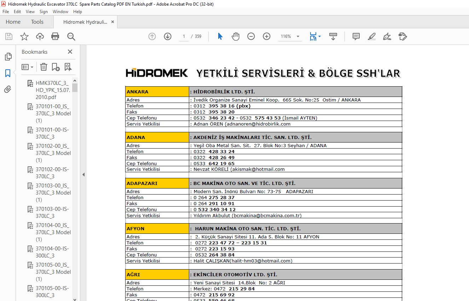Go to next page arrow
Image resolution: width=469 pixels, height=301 pixels.
point(168,36)
